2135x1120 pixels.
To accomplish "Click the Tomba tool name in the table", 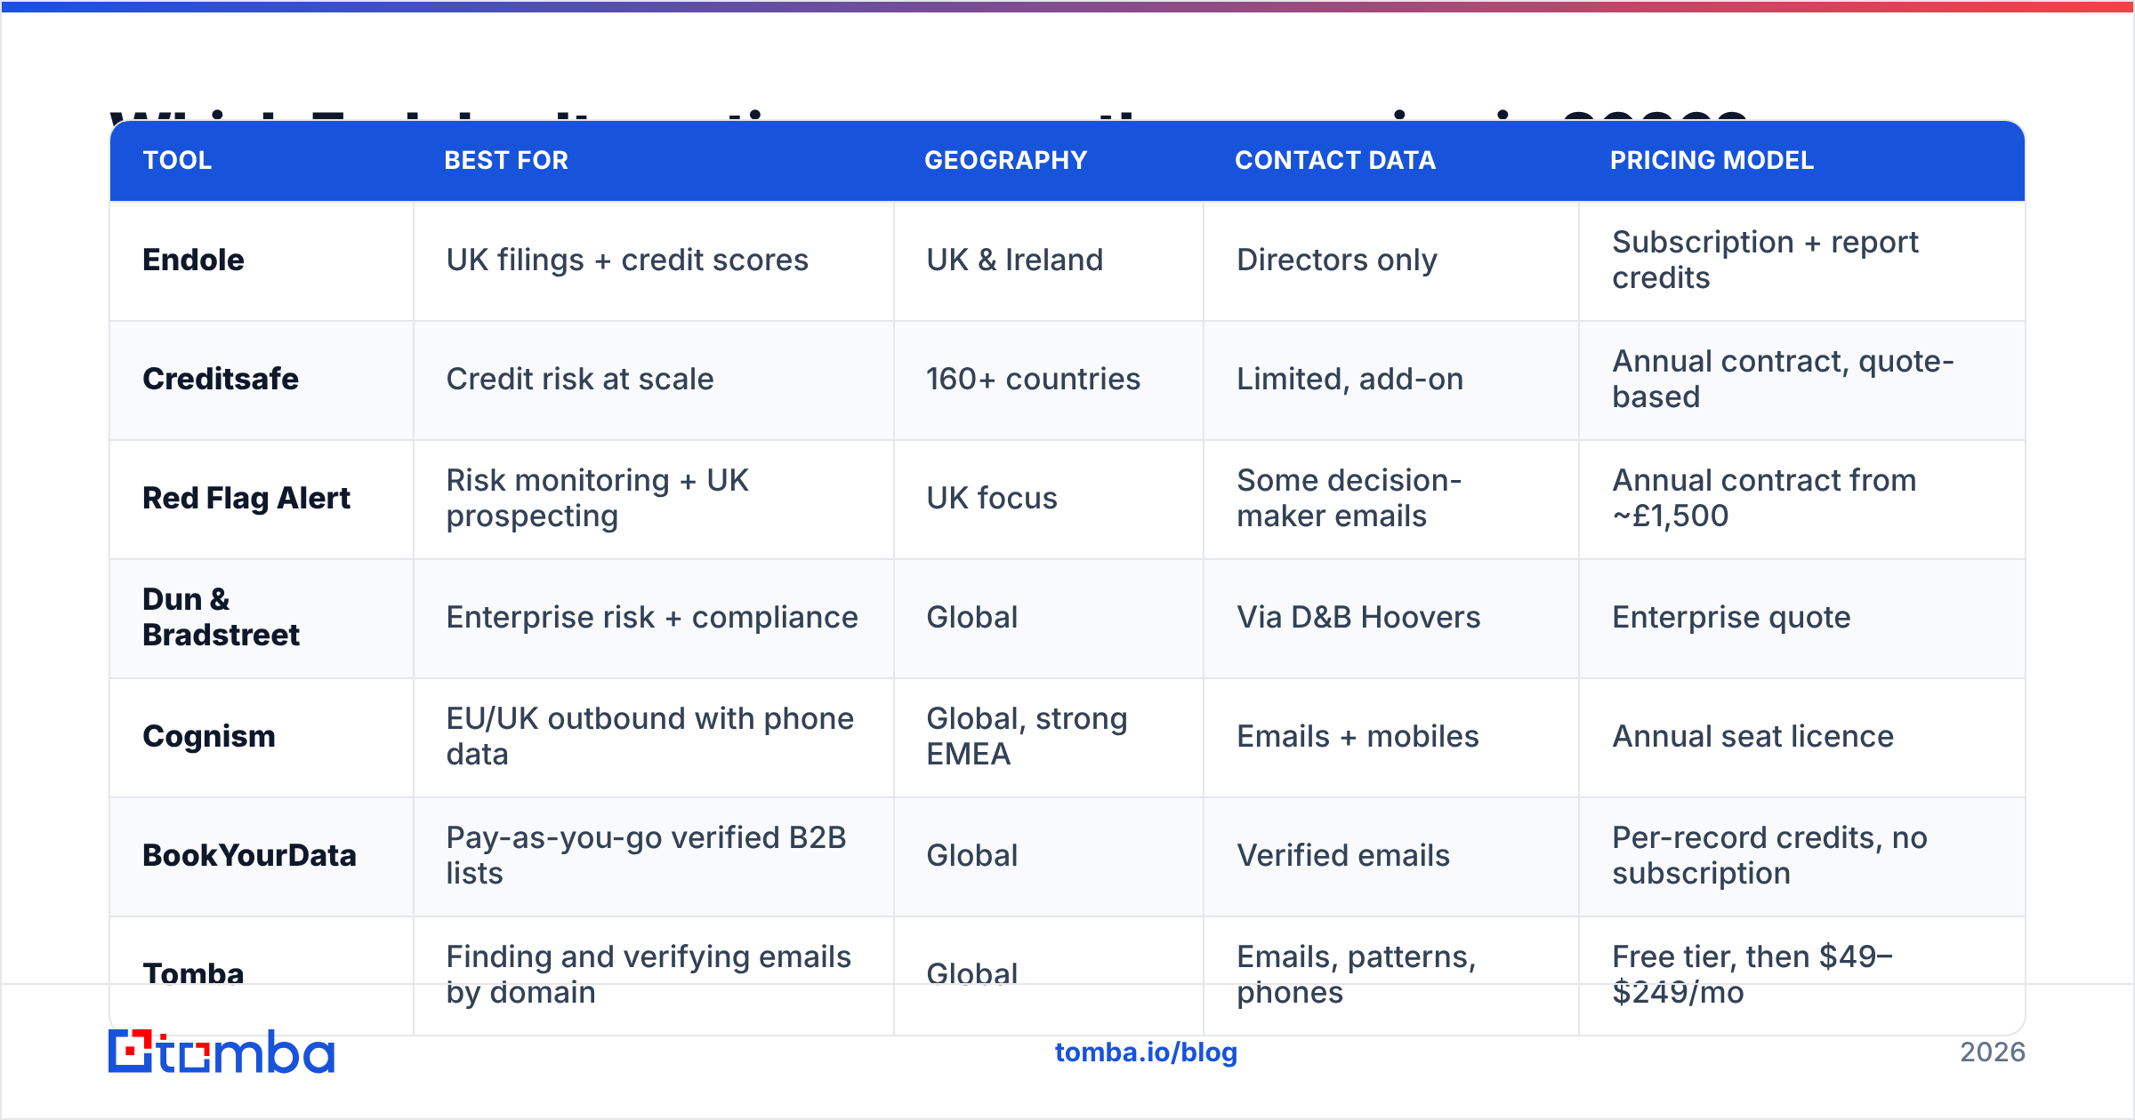I will (x=193, y=974).
